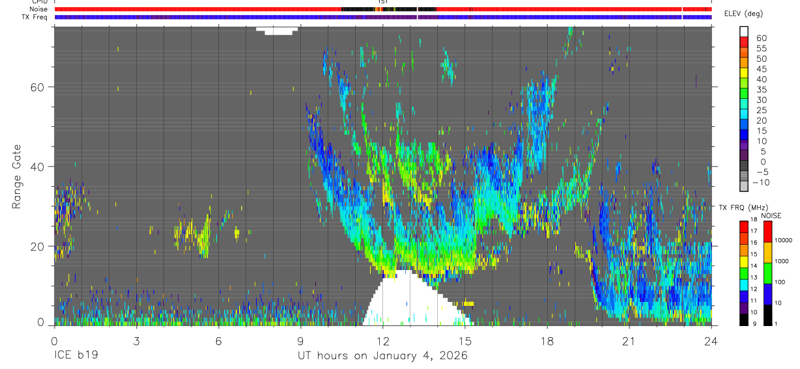Click the red segment of the ELEV colorbar

click(x=744, y=42)
